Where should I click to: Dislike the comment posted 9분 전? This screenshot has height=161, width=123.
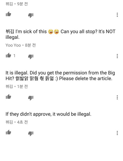tap(31, 15)
